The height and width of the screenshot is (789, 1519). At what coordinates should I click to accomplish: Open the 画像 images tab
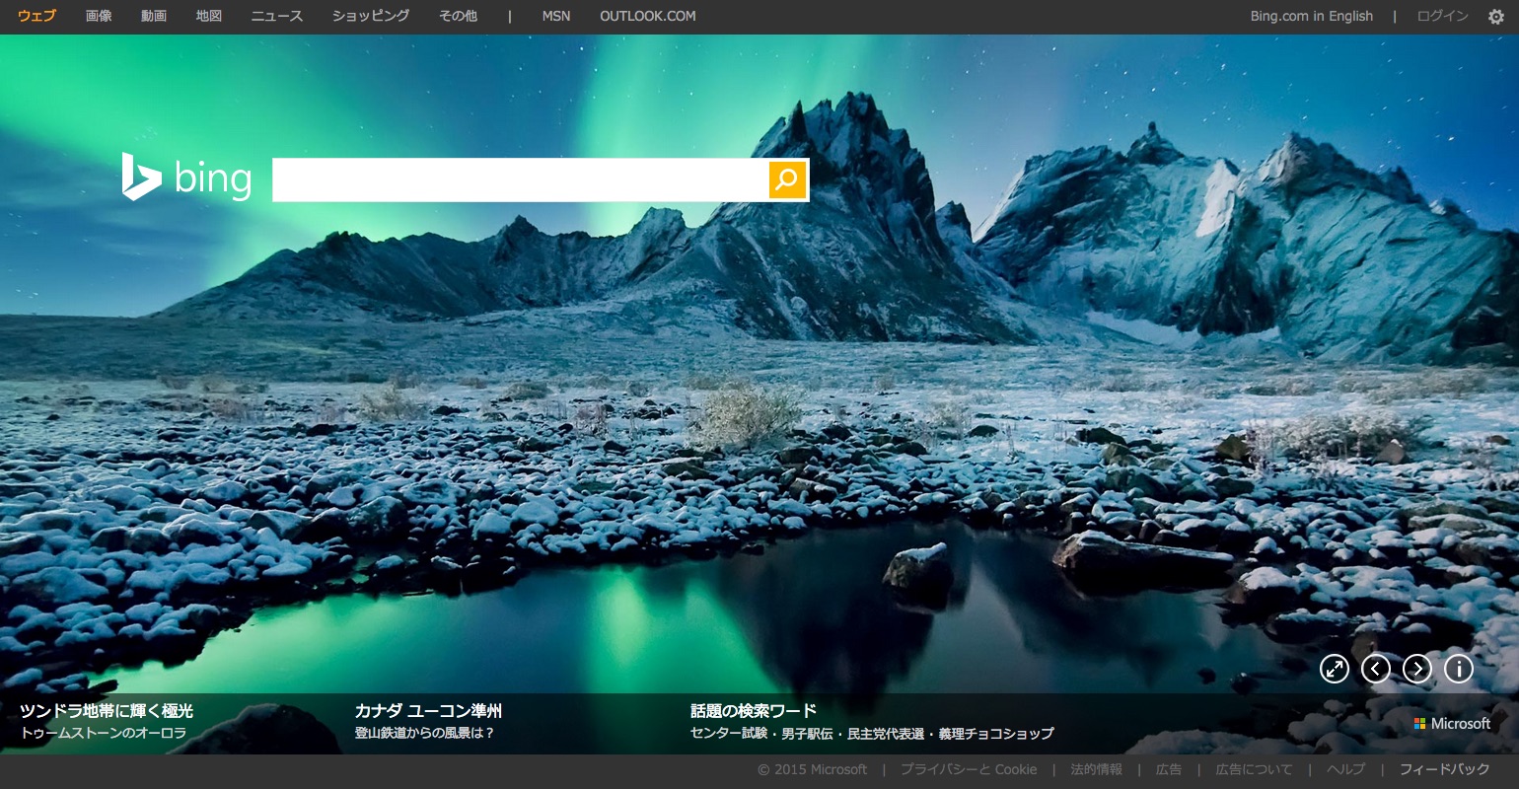[x=99, y=16]
